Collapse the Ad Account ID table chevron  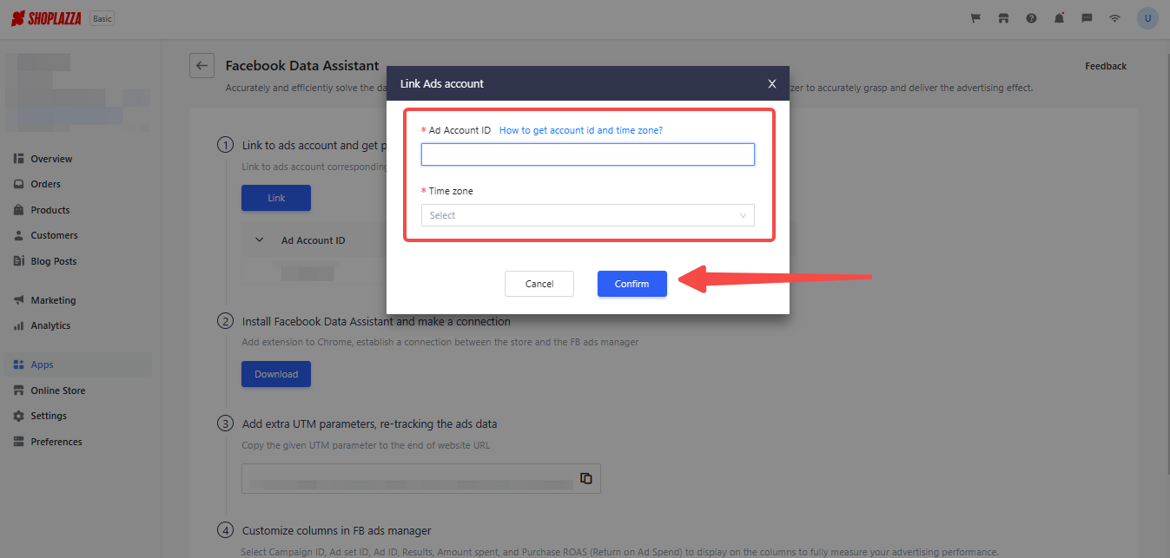point(259,240)
